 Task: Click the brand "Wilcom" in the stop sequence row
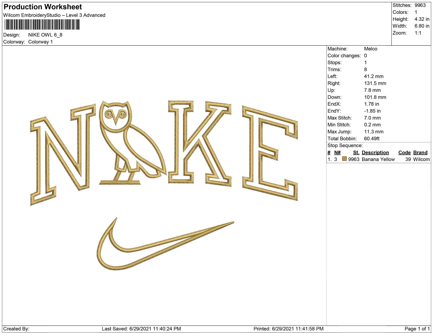click(x=421, y=159)
